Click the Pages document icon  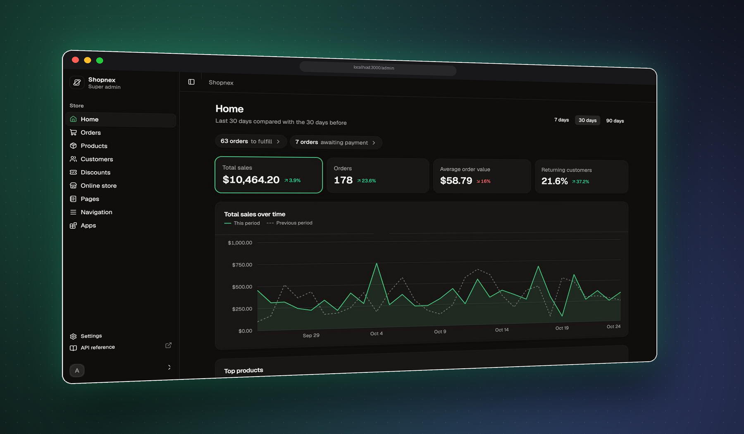click(73, 199)
